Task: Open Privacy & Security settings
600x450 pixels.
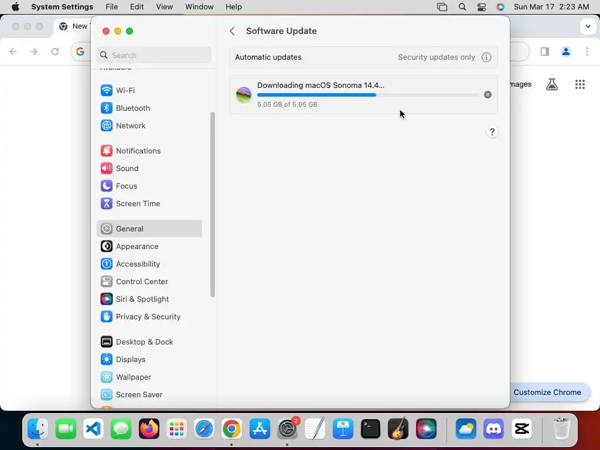Action: click(x=149, y=317)
